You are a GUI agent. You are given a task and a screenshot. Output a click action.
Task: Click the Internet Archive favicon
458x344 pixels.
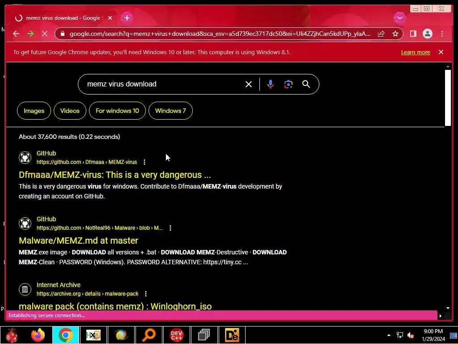[25, 289]
